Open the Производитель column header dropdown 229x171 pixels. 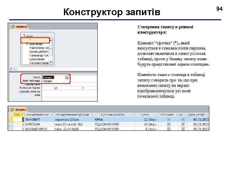(x=133, y=115)
